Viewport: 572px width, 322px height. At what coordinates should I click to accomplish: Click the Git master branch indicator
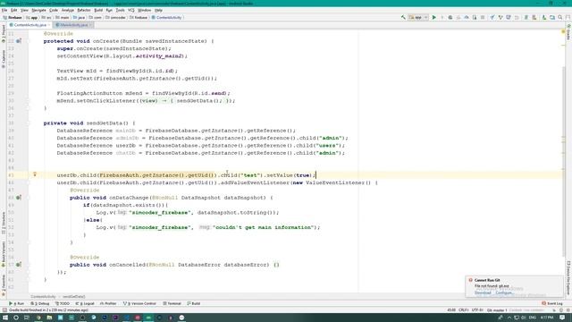click(497, 310)
